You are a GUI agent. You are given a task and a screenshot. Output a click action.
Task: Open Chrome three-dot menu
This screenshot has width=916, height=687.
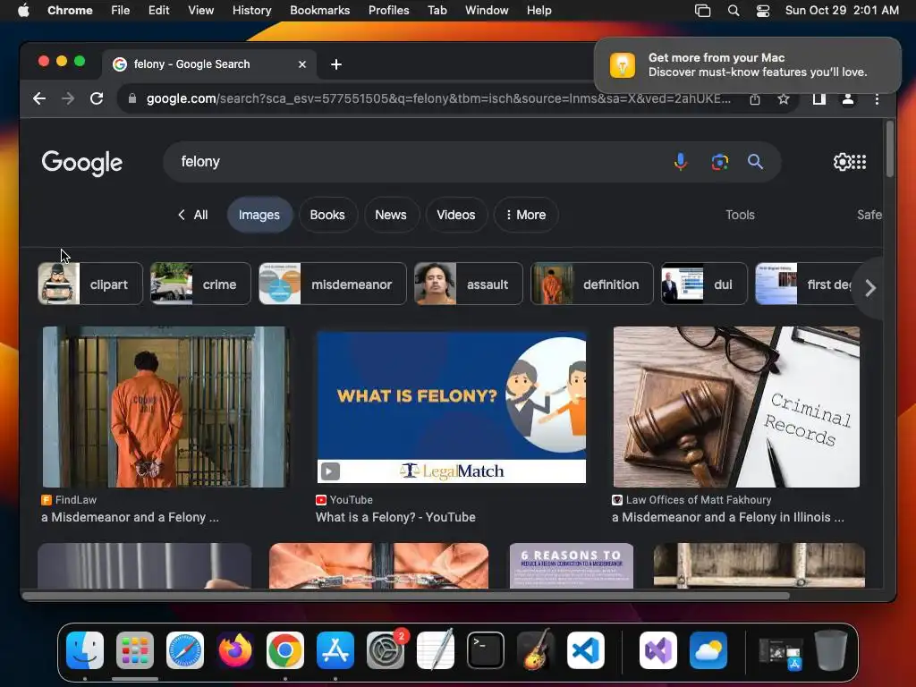[x=877, y=99]
